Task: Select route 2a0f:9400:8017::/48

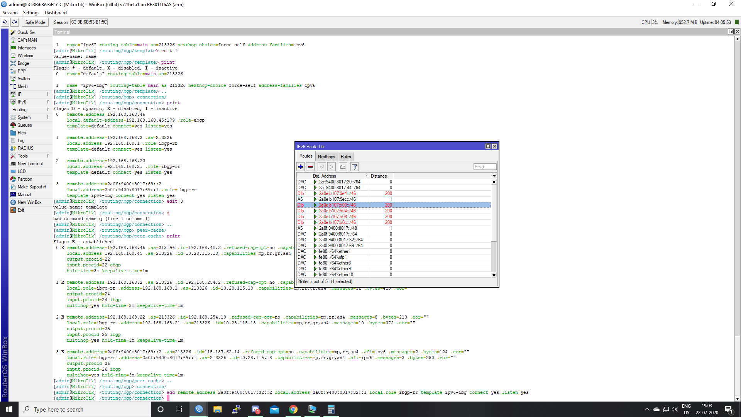Action: coord(394,228)
